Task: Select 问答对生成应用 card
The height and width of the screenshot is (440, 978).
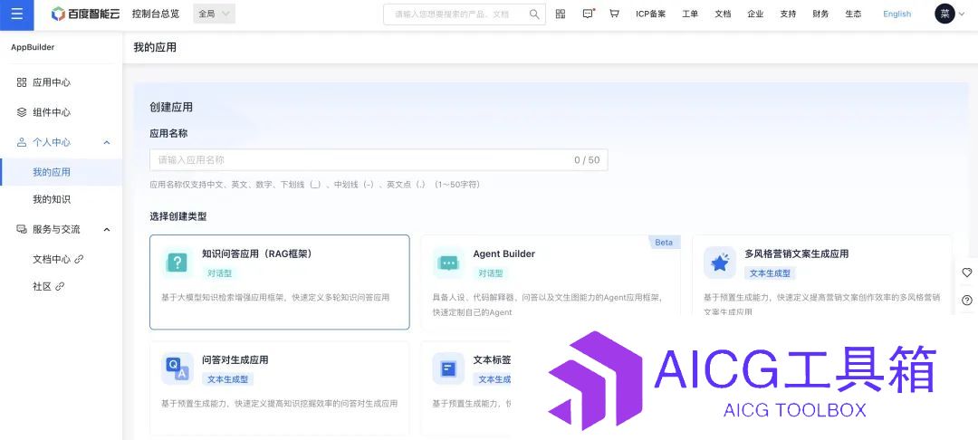Action: (280, 387)
